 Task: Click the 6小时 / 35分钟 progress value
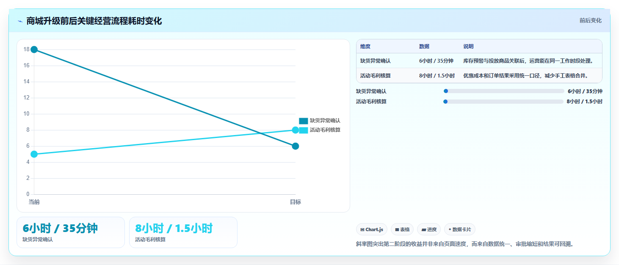[x=585, y=91]
